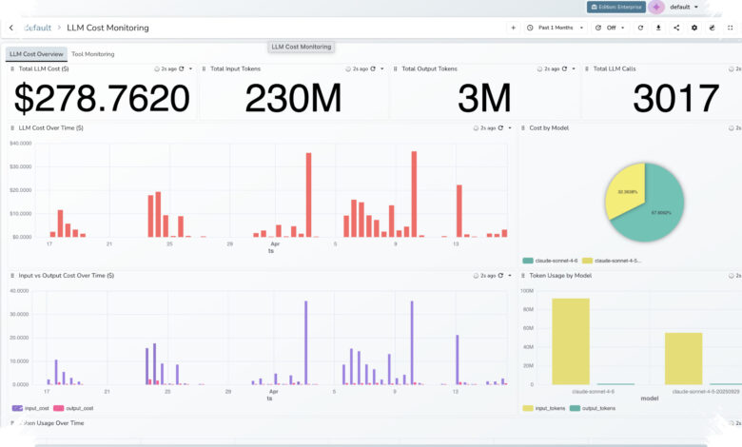Open the auto-refresh Off interval dropdown

[610, 28]
